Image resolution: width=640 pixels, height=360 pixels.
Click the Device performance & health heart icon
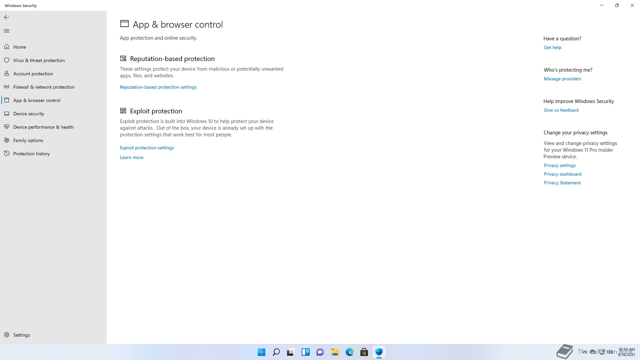point(7,127)
